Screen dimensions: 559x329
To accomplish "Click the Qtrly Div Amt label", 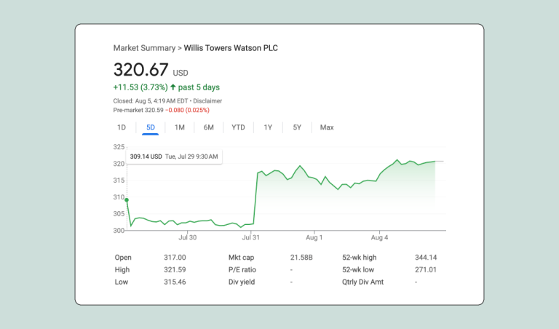I will (363, 282).
